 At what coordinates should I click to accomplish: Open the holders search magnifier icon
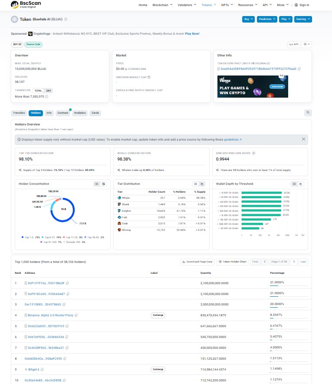click(308, 113)
